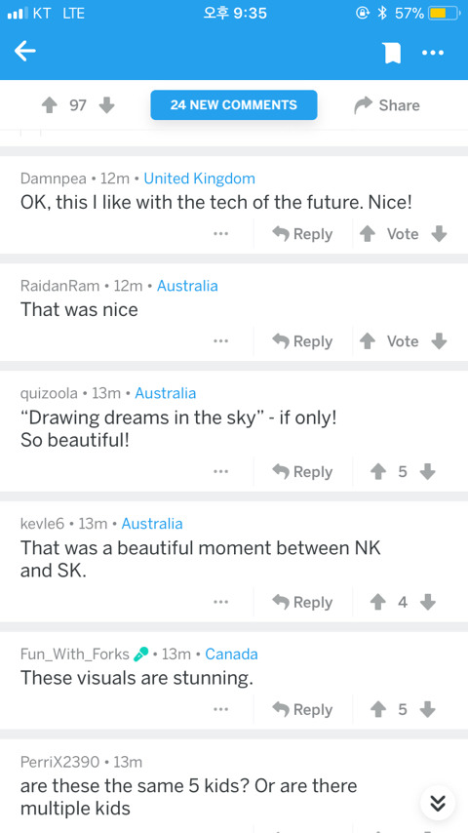Upvote Damnpea's comment
The width and height of the screenshot is (468, 833).
click(x=368, y=234)
